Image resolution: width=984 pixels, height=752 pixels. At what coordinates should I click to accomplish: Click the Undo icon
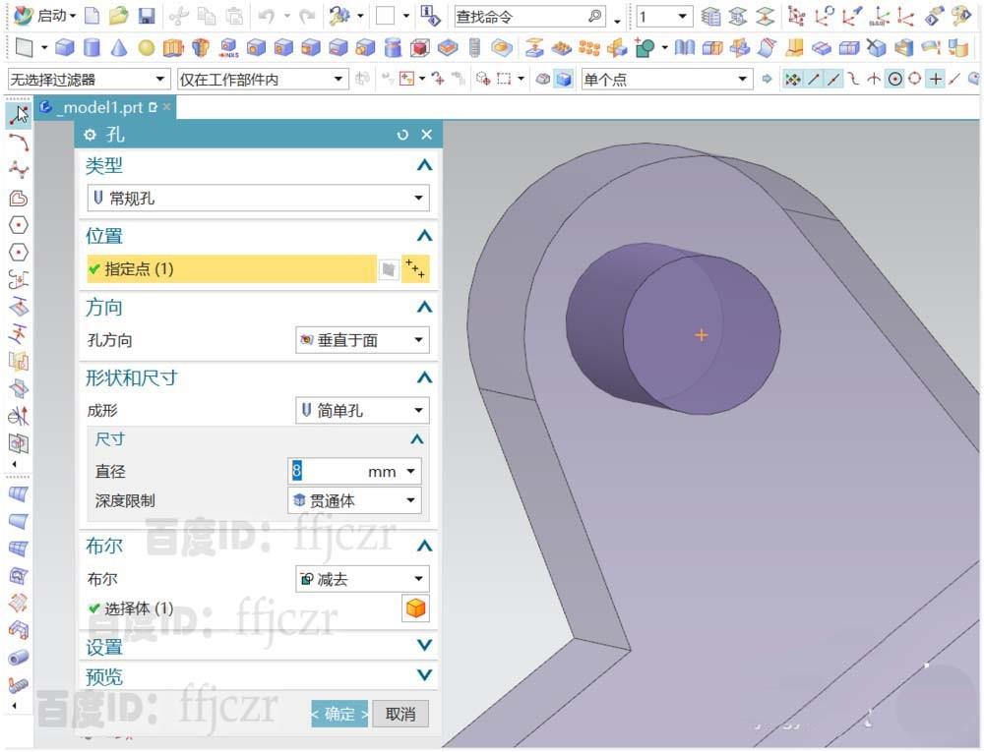point(268,16)
